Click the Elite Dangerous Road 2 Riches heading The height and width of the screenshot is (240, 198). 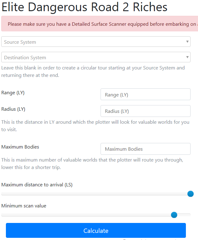pos(84,7)
